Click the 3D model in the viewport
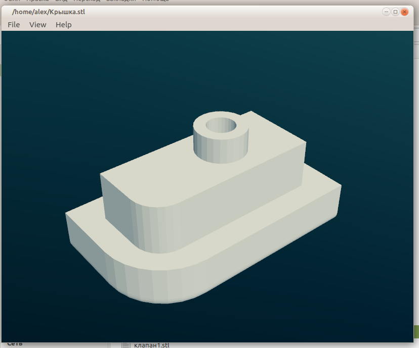The width and height of the screenshot is (419, 348). [203, 208]
